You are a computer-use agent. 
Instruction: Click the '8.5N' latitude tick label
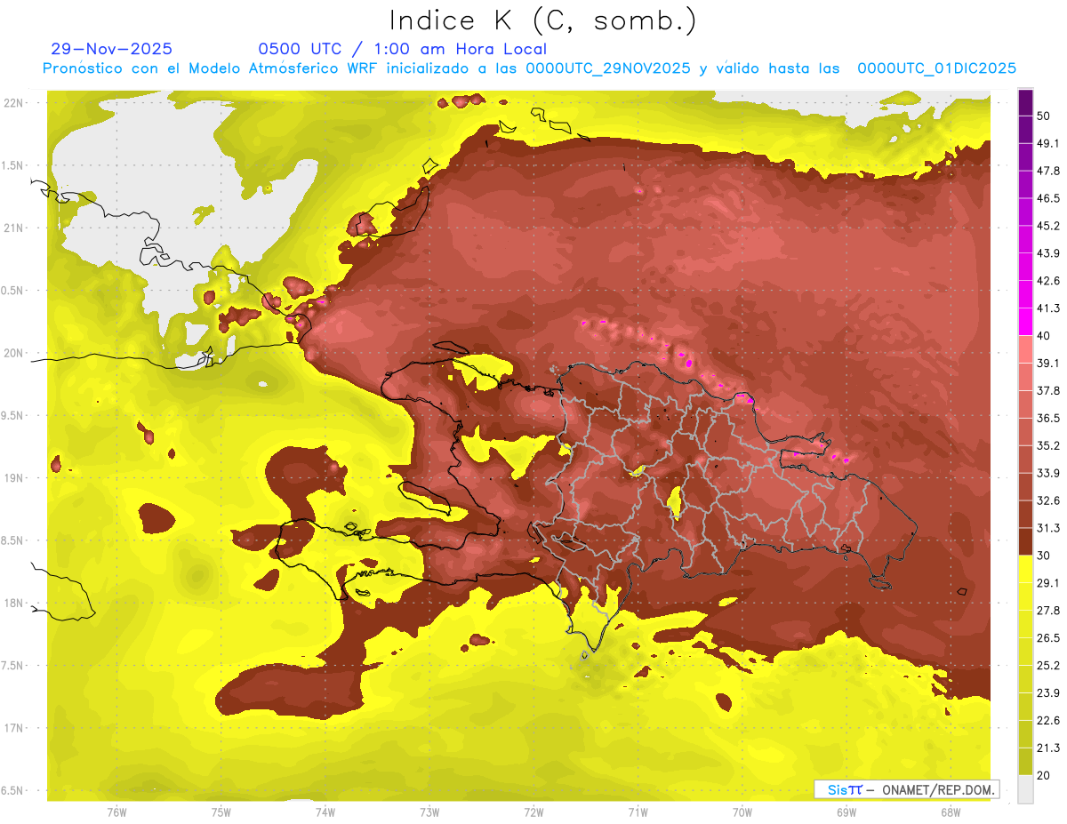(x=13, y=540)
